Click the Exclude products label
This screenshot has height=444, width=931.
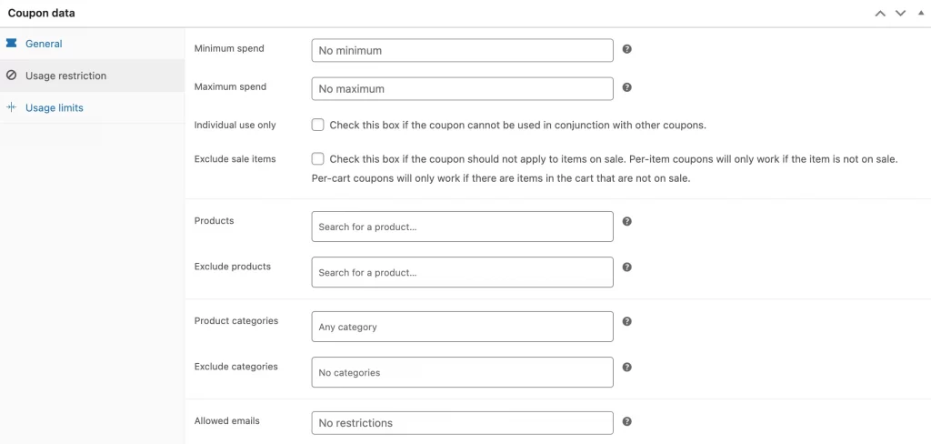click(x=233, y=267)
